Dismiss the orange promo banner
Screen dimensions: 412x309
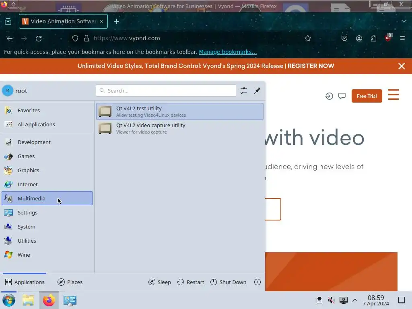[402, 66]
